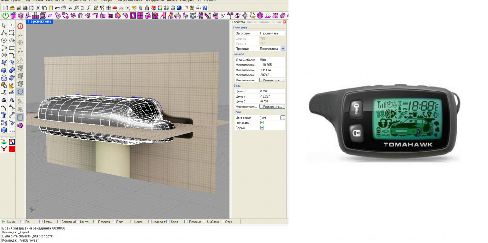Click the Undo arrow icon
488x243 pixels.
[57, 8]
